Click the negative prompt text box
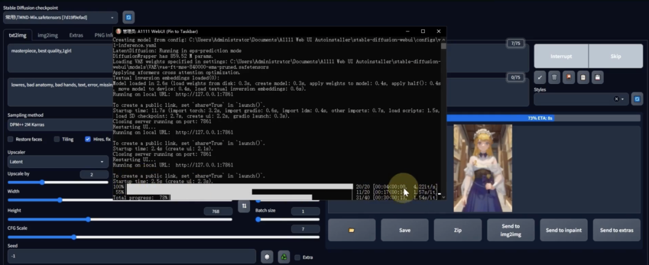 60,92
